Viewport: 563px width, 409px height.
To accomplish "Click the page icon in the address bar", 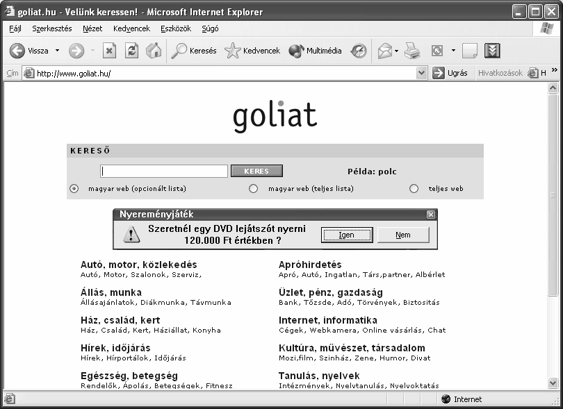I will (28, 73).
